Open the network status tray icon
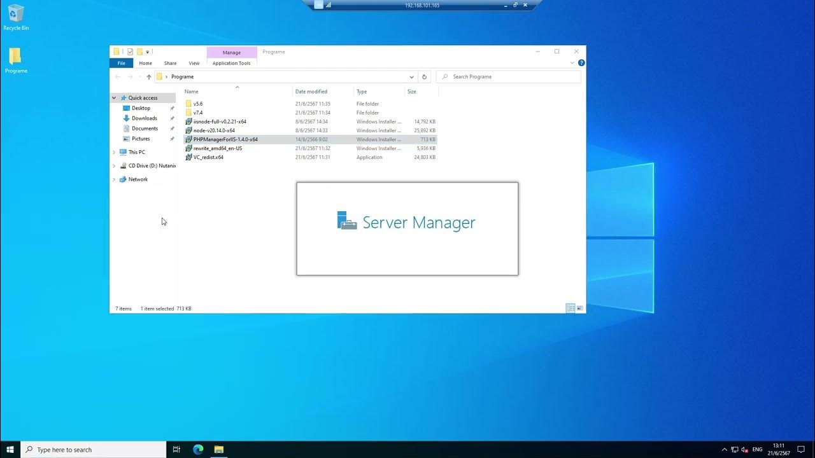The height and width of the screenshot is (458, 815). [735, 450]
